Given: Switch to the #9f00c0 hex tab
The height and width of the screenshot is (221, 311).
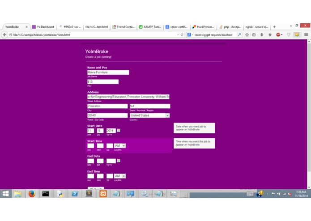Looking at the screenshot, I should 70,27.
